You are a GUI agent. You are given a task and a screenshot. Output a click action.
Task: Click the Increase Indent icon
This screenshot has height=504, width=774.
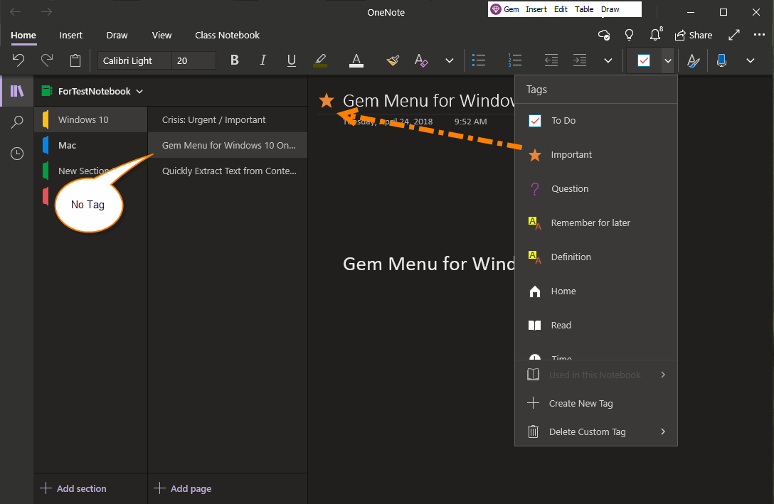coord(580,60)
